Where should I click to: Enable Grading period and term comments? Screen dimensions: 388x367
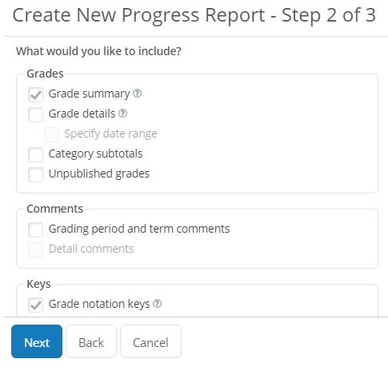(x=35, y=229)
